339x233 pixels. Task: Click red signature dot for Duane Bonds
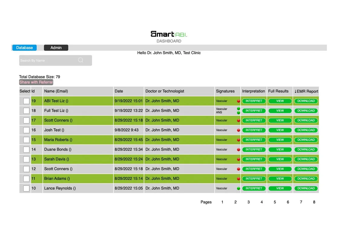point(239,149)
